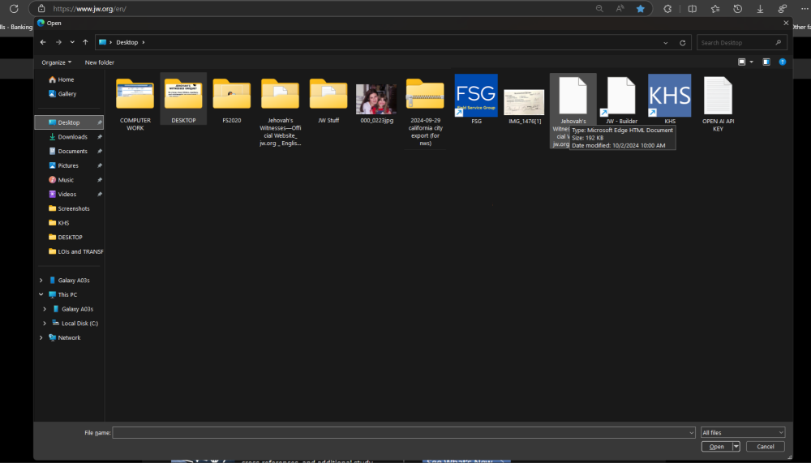Click the File name input field
Image resolution: width=811 pixels, height=463 pixels.
403,433
